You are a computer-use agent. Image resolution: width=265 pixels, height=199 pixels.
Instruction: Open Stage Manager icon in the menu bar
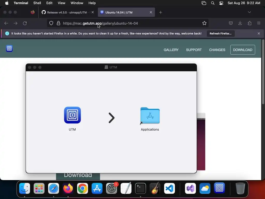coord(204,3)
